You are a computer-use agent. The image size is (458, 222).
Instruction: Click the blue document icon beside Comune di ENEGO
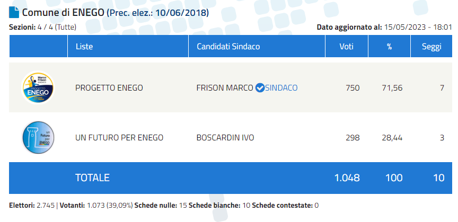pos(14,13)
